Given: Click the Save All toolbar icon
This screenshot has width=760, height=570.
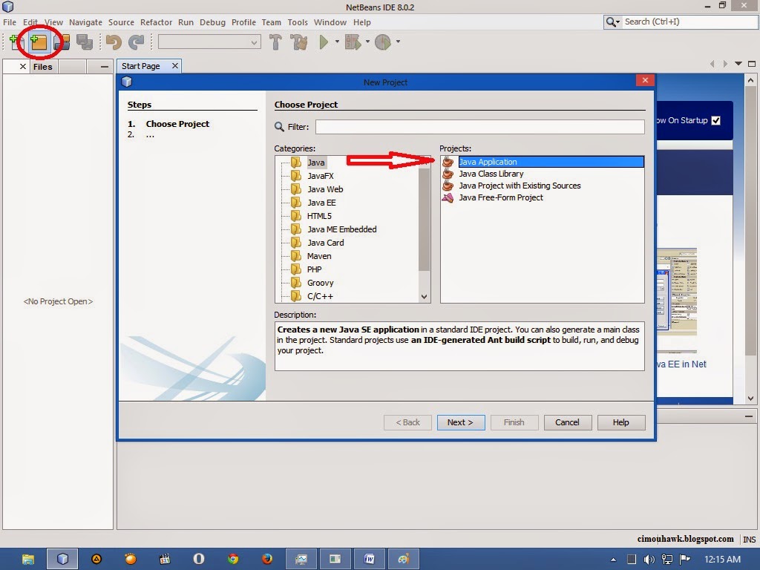Looking at the screenshot, I should tap(85, 42).
